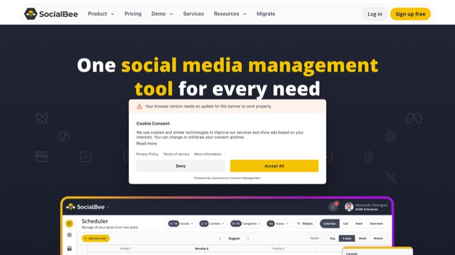
Task: Switch to the Calendar view tab
Action: (330, 224)
